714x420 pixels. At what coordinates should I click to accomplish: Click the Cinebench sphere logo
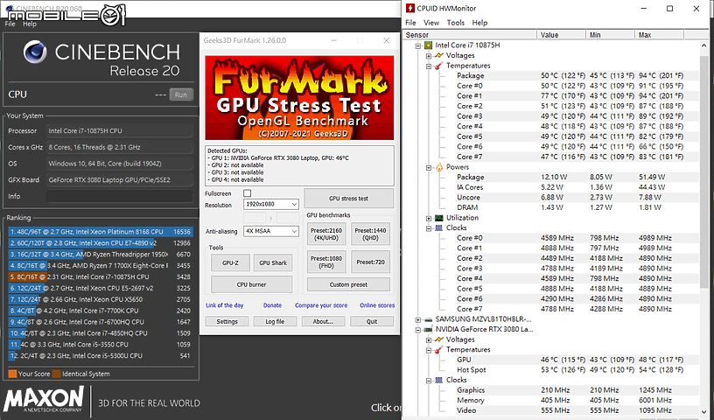35,52
